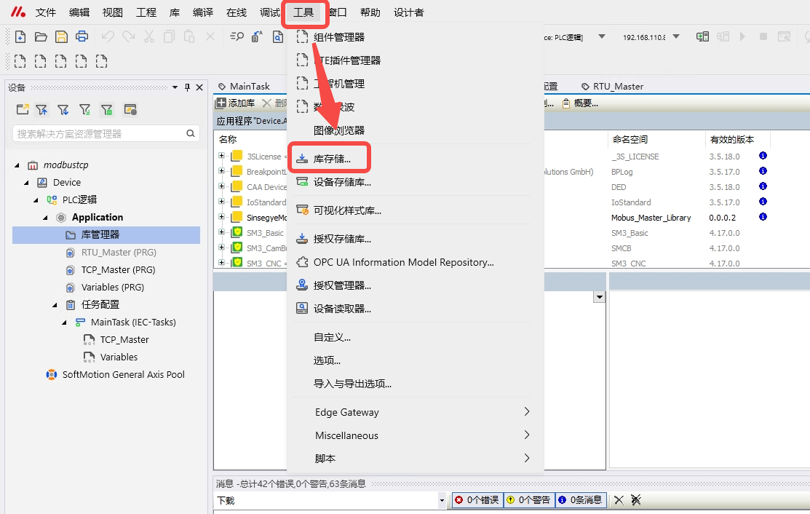
Task: Open the IP address 192.168.110 dropdown
Action: tap(676, 36)
